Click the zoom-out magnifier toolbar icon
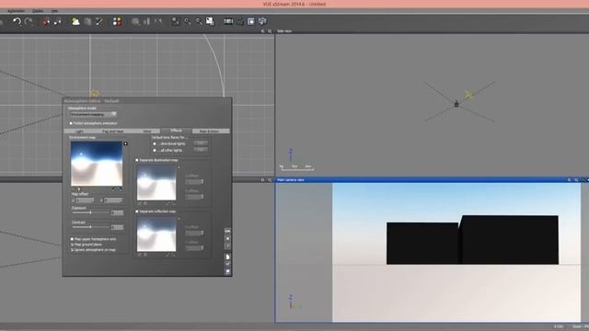Viewport: 589px width, 331px height. pos(199,22)
